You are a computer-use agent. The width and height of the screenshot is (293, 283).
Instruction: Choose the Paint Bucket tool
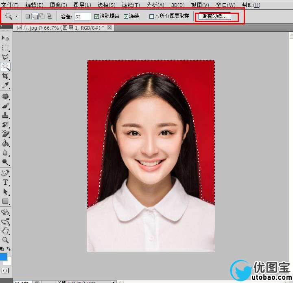6,143
